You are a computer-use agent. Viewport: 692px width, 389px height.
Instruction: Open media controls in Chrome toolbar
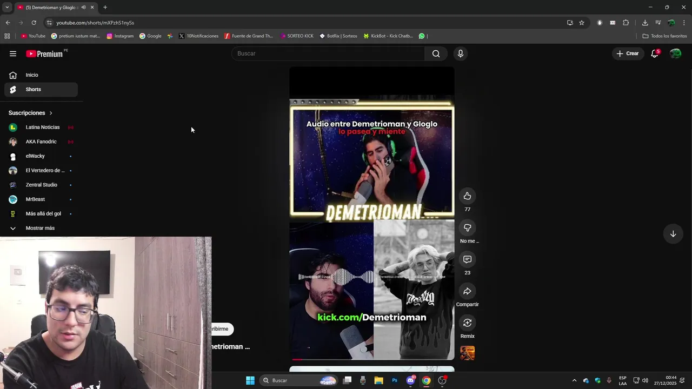[x=658, y=23]
